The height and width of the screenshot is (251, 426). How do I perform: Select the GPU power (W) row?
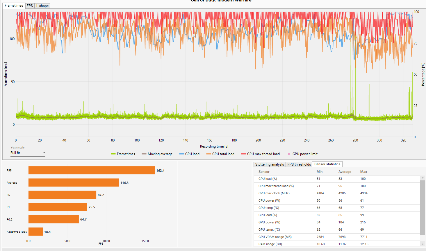(x=337, y=223)
